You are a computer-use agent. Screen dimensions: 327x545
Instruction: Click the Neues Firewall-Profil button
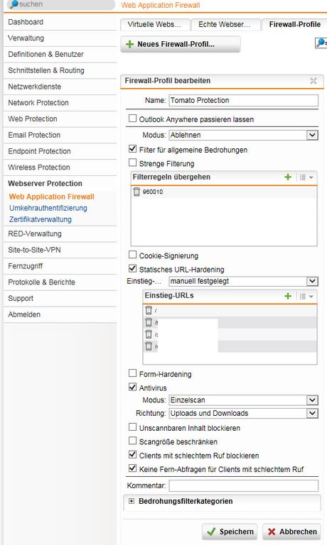181,45
